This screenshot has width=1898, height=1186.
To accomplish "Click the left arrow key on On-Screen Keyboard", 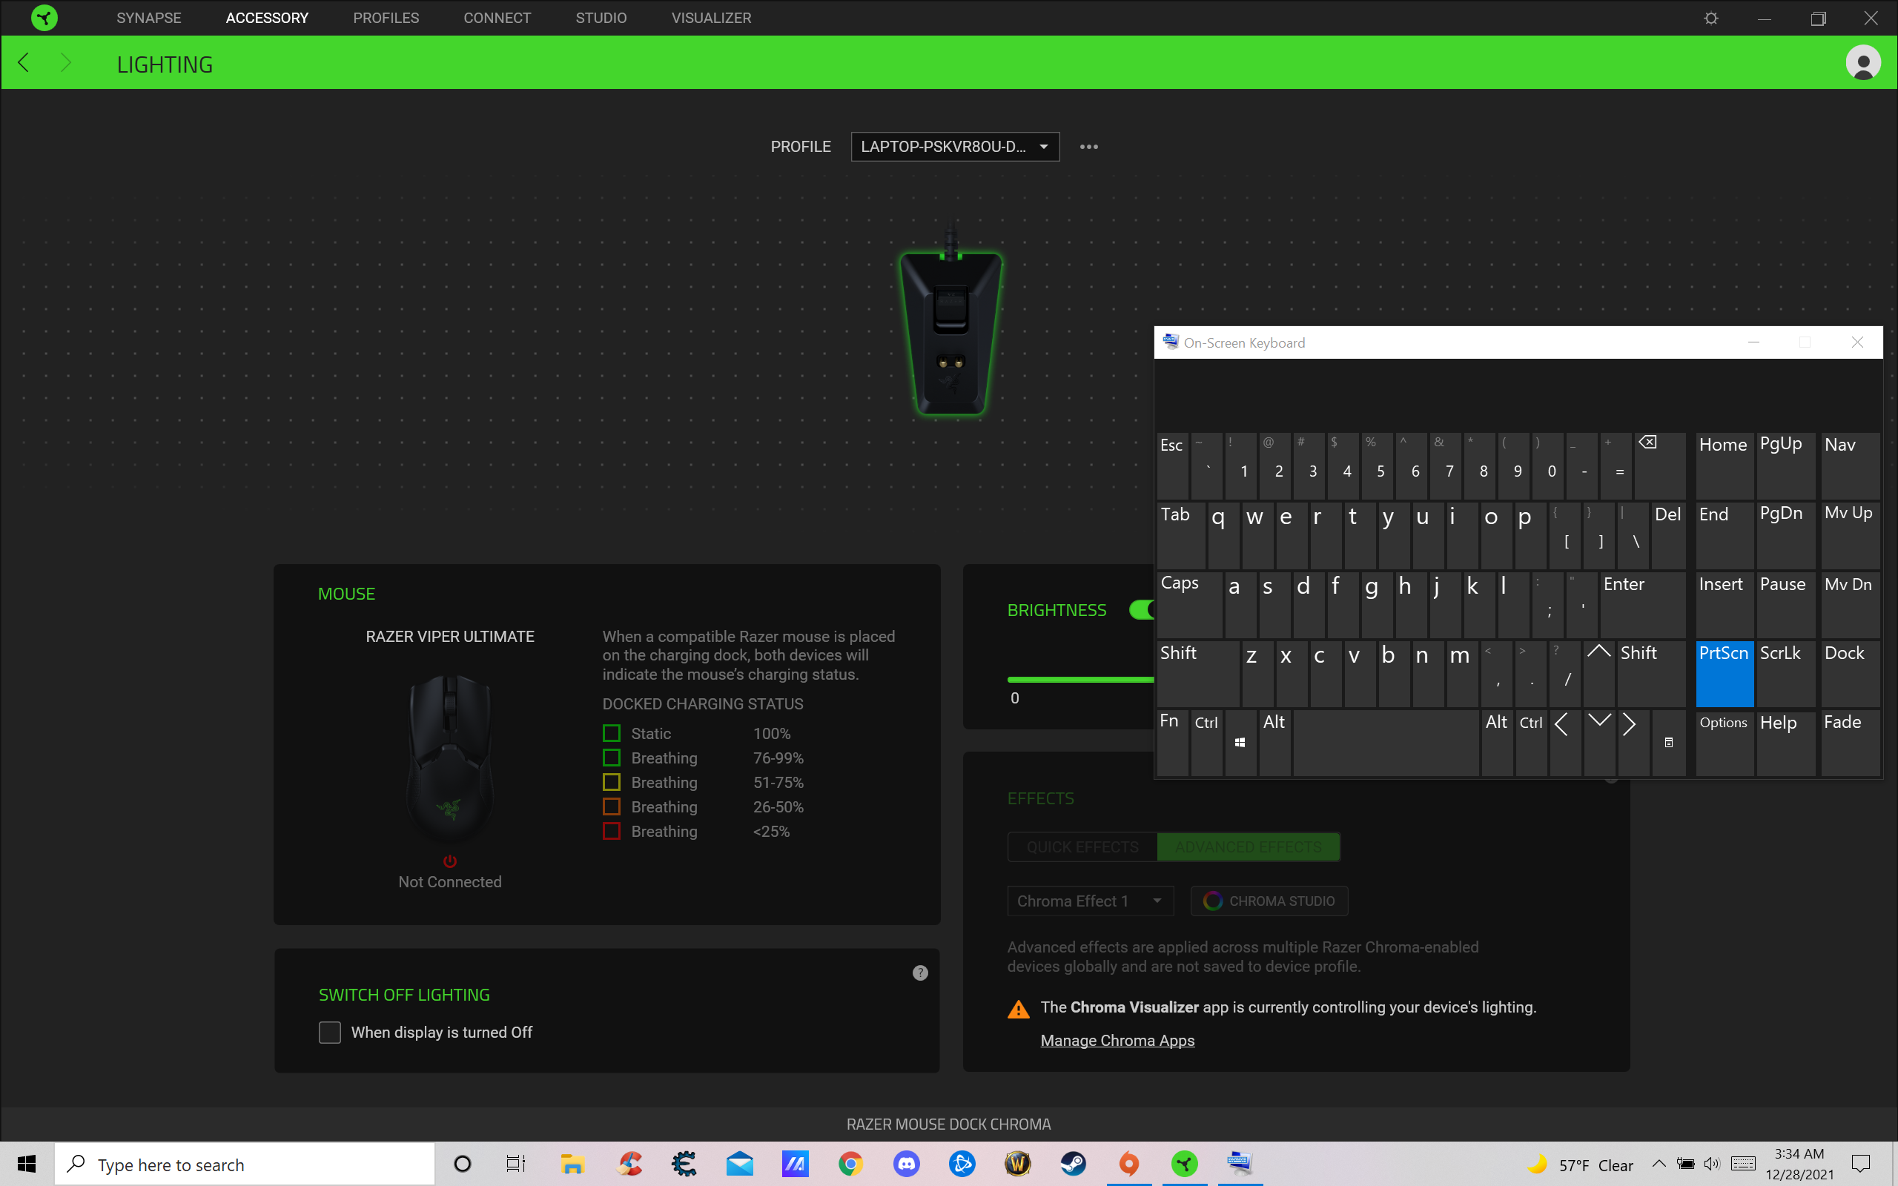I will coord(1564,743).
